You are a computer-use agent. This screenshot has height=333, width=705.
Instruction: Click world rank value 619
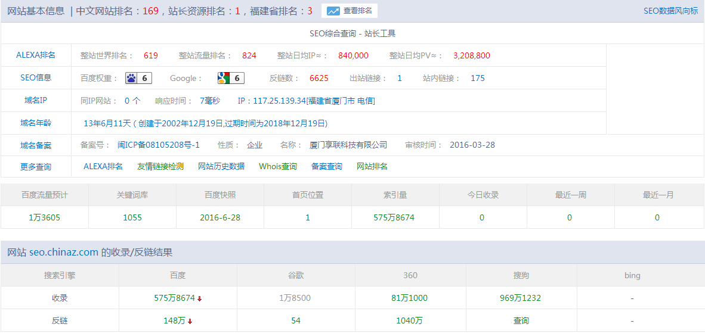(x=151, y=55)
